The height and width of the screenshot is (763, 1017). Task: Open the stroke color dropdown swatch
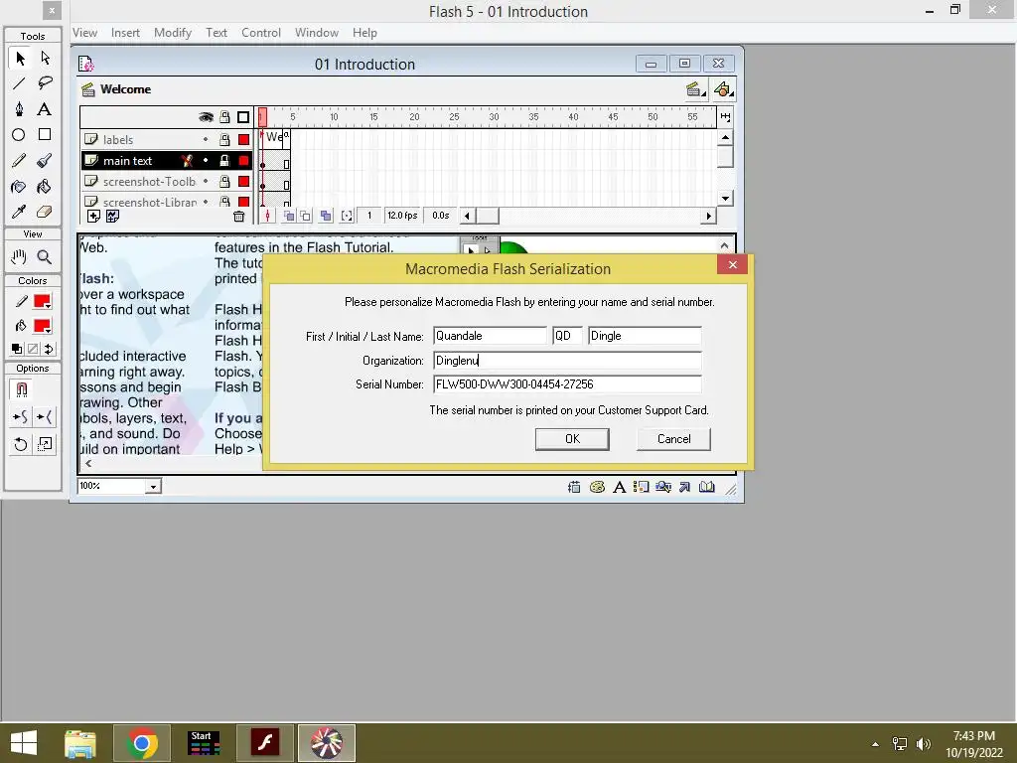[42, 301]
